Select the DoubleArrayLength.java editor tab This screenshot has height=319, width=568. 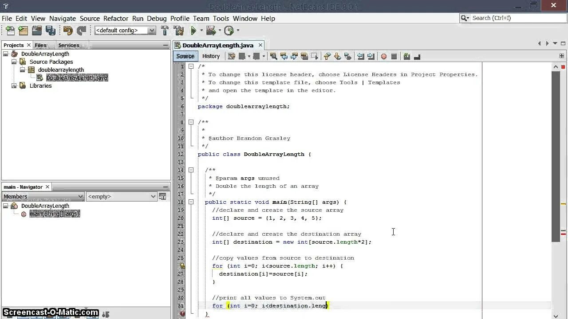coord(217,45)
